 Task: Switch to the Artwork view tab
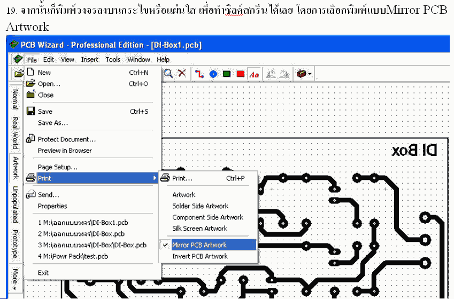[15, 168]
